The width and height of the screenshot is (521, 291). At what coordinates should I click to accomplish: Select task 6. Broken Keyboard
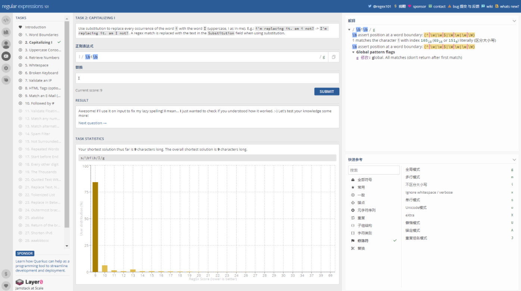pos(41,73)
